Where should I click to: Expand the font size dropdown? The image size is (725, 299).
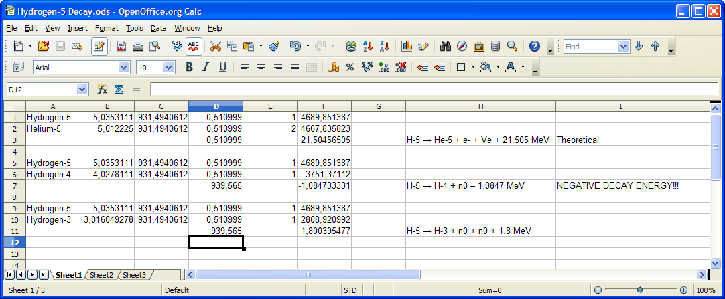coord(168,67)
